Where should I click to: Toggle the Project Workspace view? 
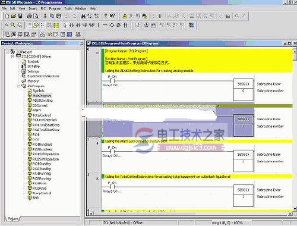pos(7,34)
